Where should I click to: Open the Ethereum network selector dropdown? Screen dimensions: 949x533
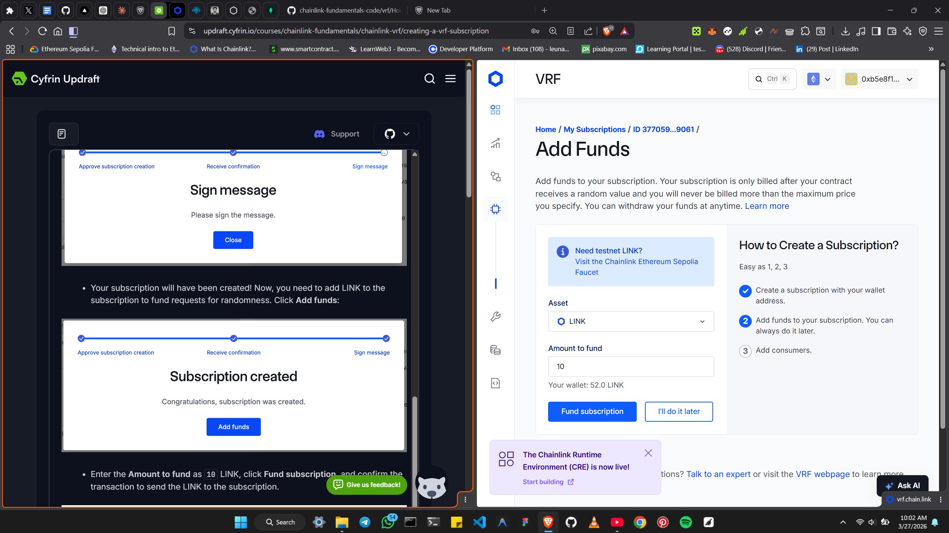point(819,79)
